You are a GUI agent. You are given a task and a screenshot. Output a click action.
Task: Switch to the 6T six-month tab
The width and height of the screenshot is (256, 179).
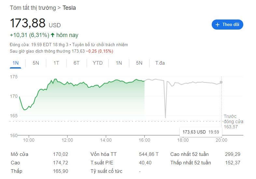point(77,63)
